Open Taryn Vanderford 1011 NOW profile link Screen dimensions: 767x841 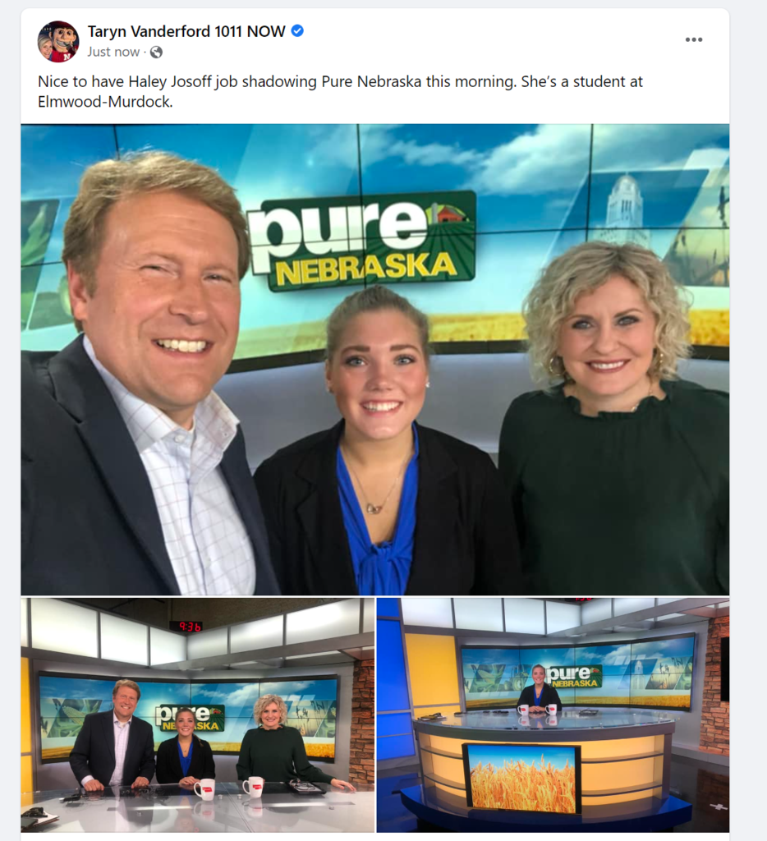click(186, 32)
